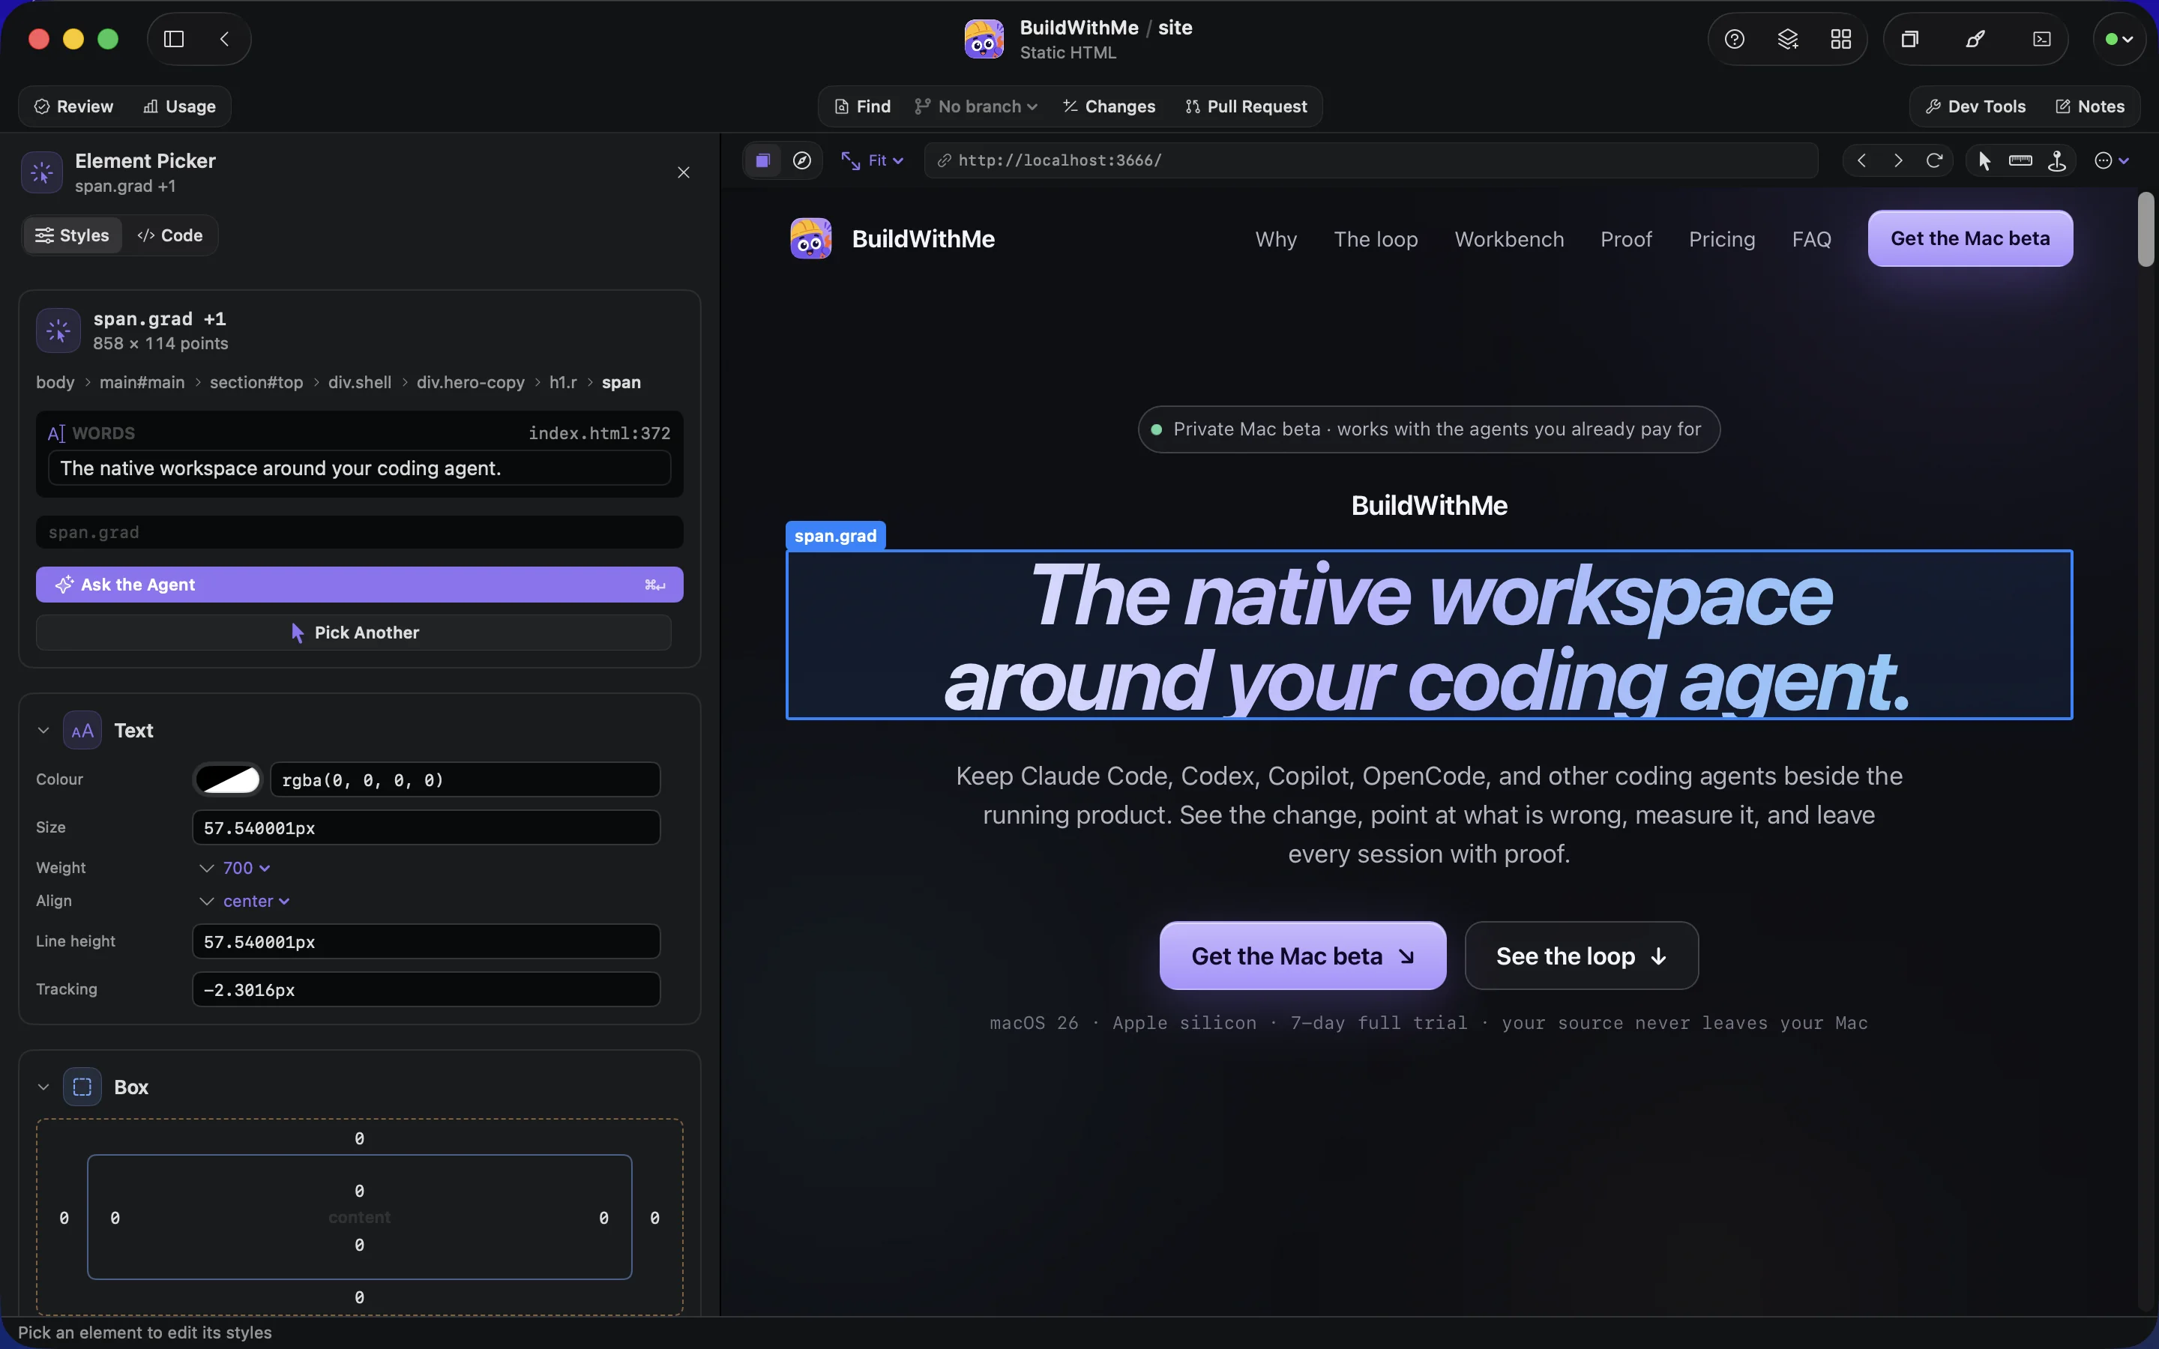Click the Find button
This screenshot has height=1349, width=2159.
pyautogui.click(x=863, y=107)
